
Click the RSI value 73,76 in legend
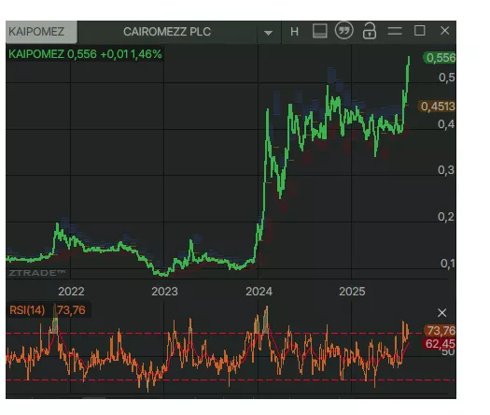[x=71, y=310]
